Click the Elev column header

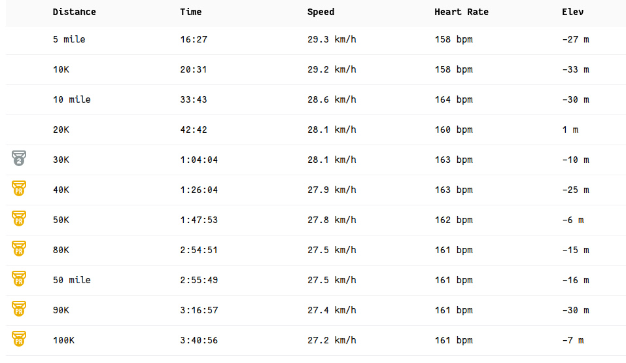click(572, 12)
